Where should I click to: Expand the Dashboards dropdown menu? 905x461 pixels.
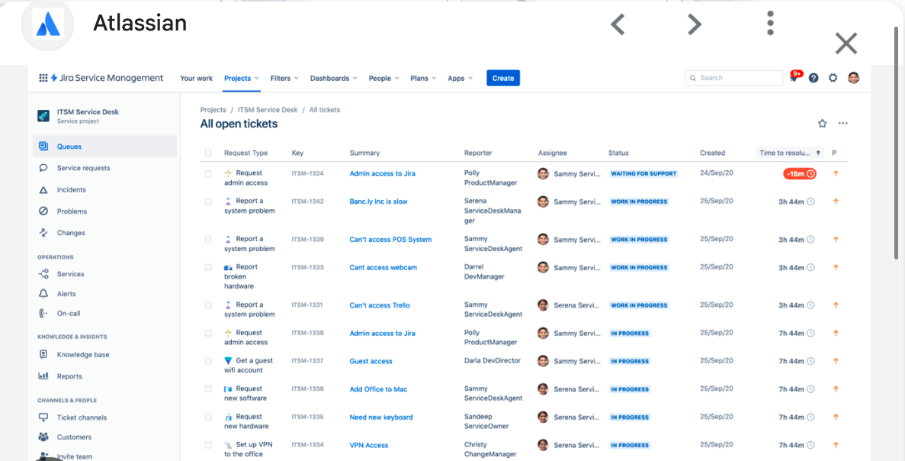point(334,78)
